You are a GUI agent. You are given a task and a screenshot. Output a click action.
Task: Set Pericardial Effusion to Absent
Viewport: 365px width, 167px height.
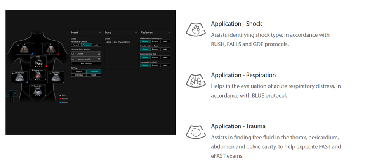pyautogui.click(x=76, y=45)
